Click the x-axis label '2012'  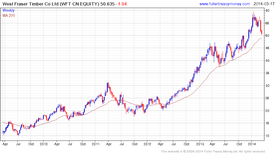click(x=147, y=144)
